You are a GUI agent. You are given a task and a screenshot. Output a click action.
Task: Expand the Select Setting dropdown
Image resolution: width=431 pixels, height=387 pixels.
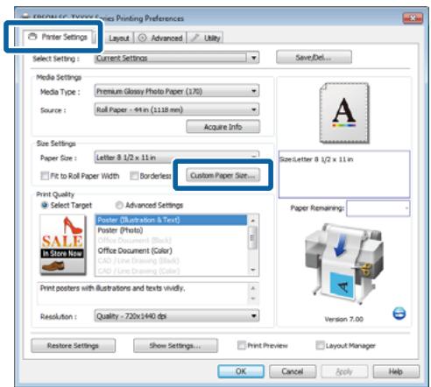coord(177,58)
